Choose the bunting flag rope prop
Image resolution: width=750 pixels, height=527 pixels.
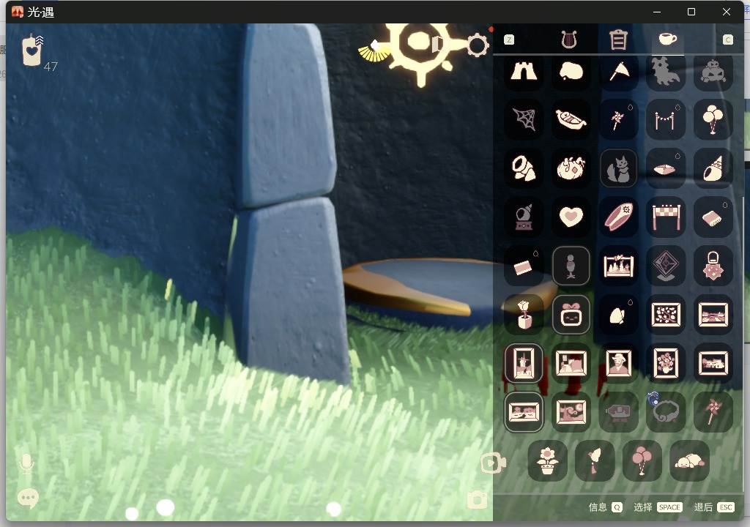point(666,119)
